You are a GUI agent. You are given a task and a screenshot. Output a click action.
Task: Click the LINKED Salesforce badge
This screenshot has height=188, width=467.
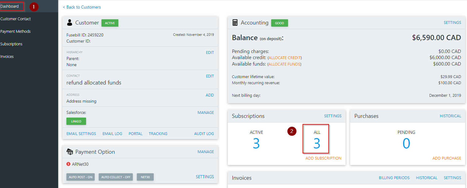pos(76,121)
